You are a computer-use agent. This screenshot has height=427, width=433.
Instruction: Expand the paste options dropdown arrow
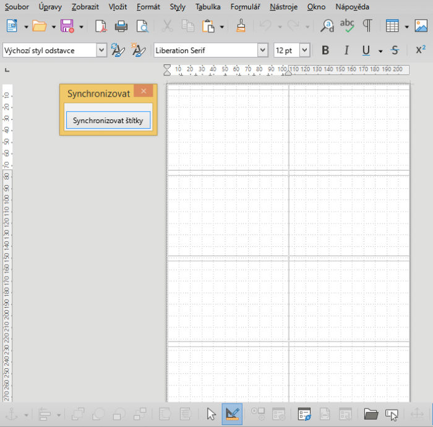221,27
